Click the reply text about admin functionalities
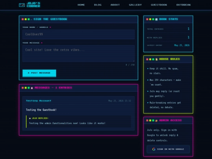The height and width of the screenshot is (159, 212). (x=67, y=123)
